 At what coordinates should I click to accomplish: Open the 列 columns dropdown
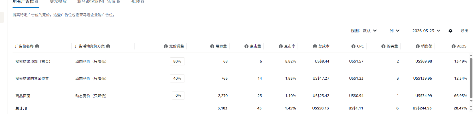(x=394, y=31)
